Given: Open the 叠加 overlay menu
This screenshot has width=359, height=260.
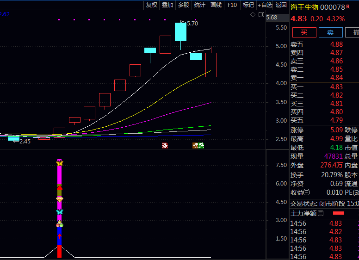Looking at the screenshot, I should [167, 5].
